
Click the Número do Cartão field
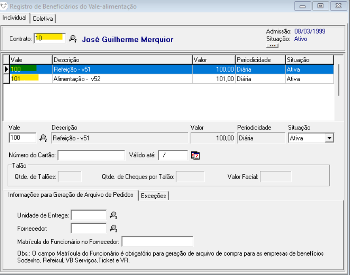click(91, 155)
